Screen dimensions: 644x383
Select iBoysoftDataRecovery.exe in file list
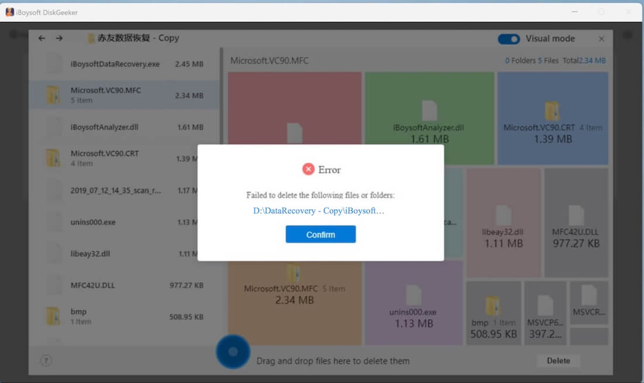tap(124, 64)
